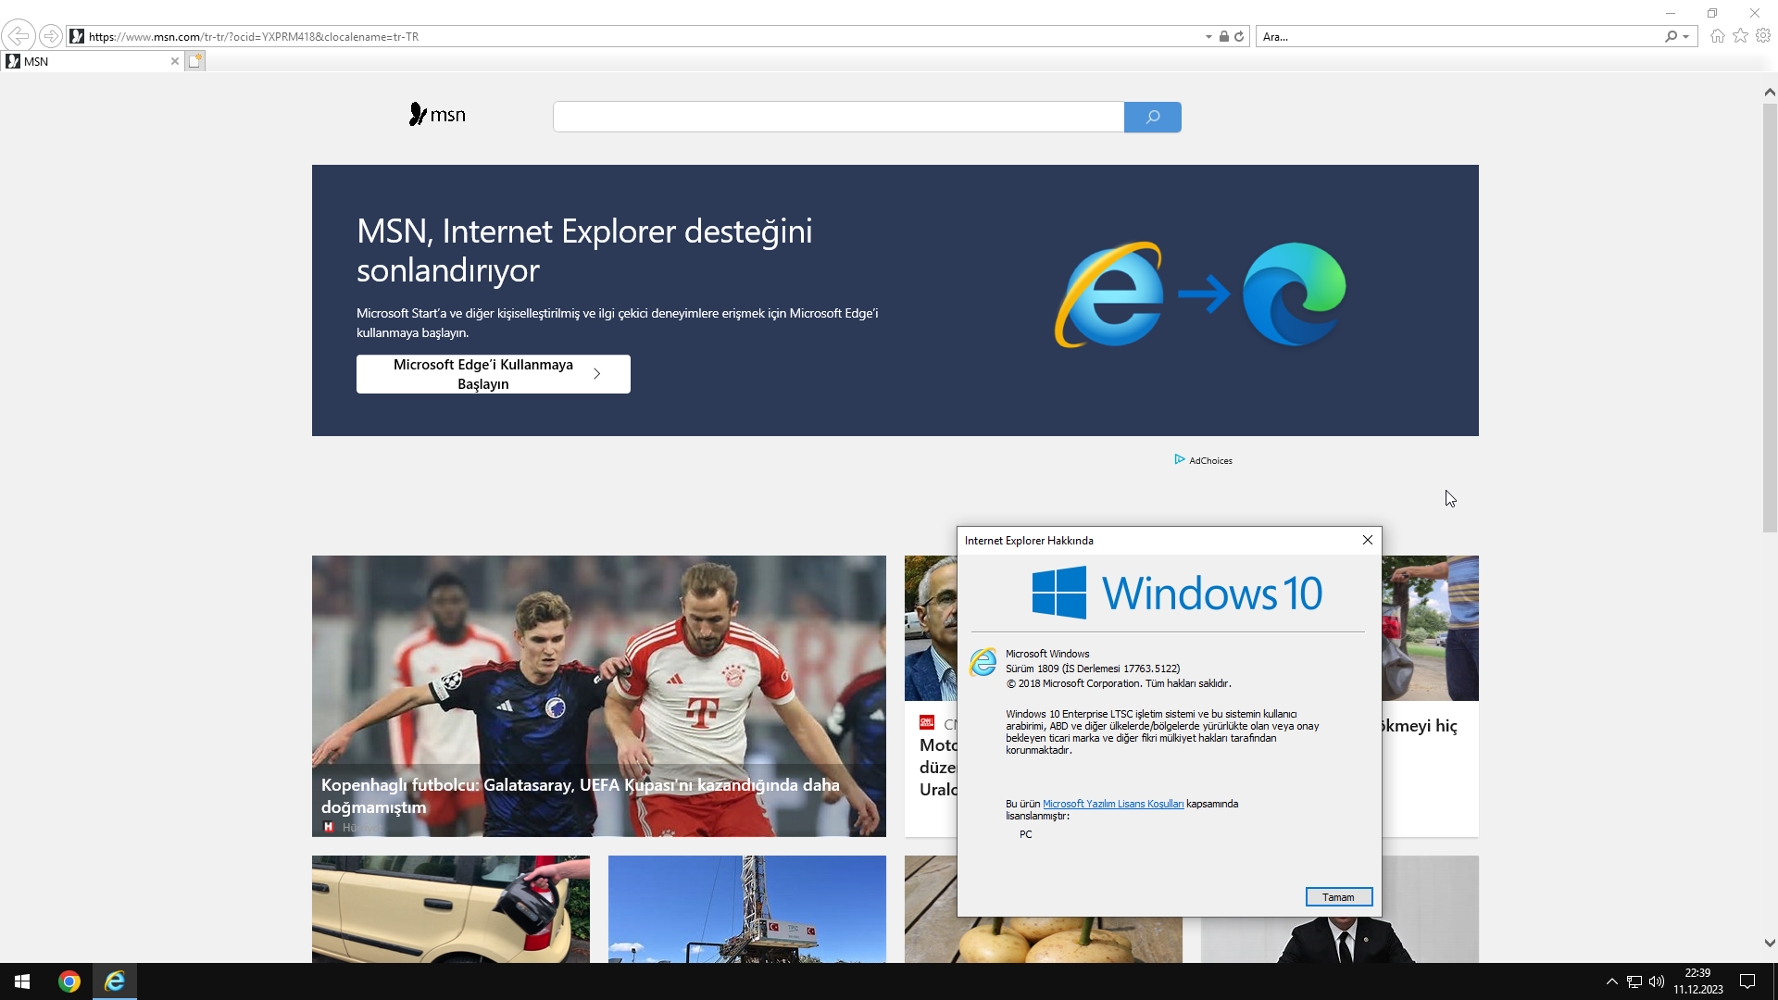Click the msn butterfly logo
Image resolution: width=1778 pixels, height=1000 pixels.
point(437,115)
